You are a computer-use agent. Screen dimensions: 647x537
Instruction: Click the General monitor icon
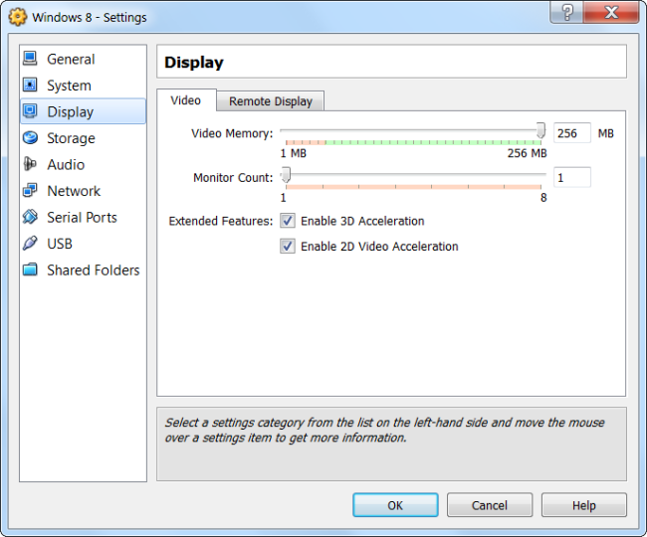(30, 58)
